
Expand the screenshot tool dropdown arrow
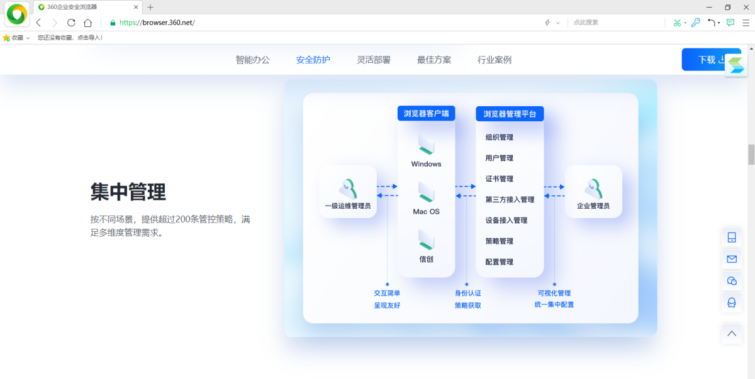(684, 22)
